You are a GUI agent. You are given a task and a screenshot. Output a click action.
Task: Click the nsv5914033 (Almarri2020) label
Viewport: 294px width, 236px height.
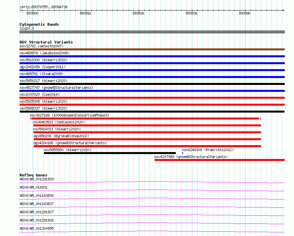point(57,129)
